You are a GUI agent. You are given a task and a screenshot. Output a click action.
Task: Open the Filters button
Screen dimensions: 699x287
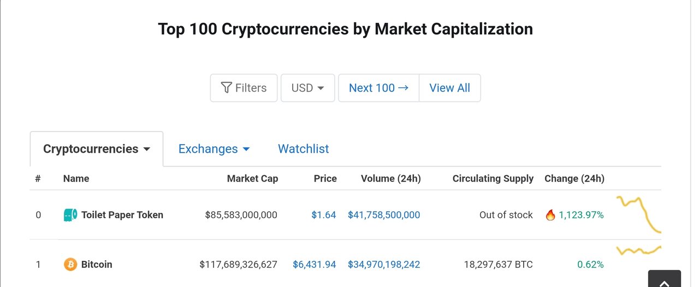click(244, 88)
